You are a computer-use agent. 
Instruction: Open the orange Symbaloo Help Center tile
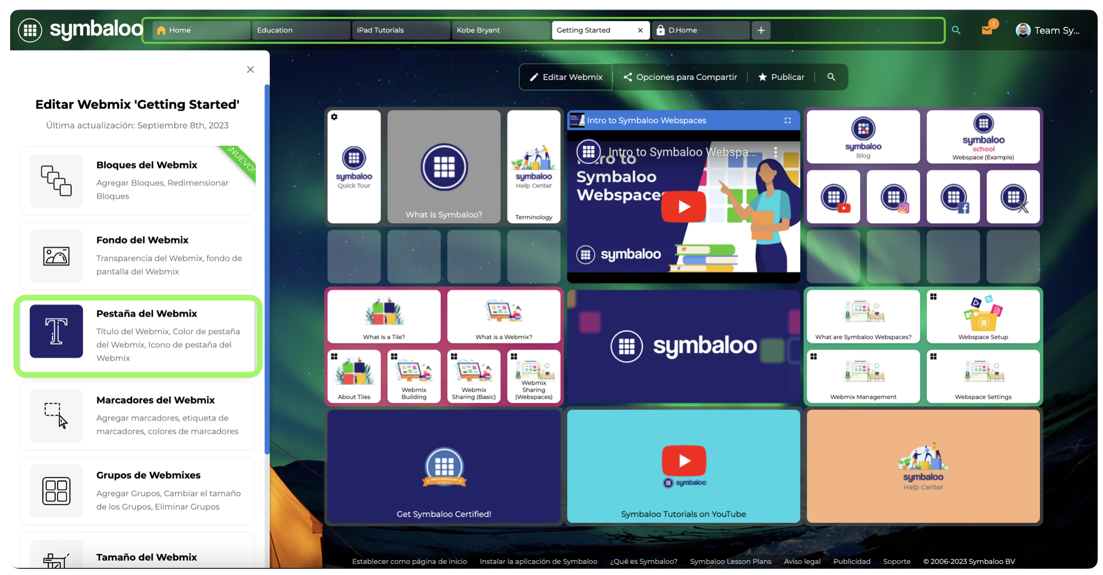coord(923,466)
